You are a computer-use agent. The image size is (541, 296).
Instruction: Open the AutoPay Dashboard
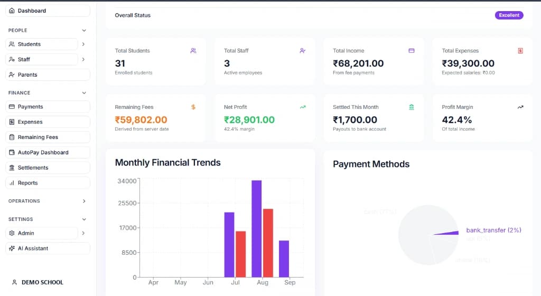tap(48, 152)
